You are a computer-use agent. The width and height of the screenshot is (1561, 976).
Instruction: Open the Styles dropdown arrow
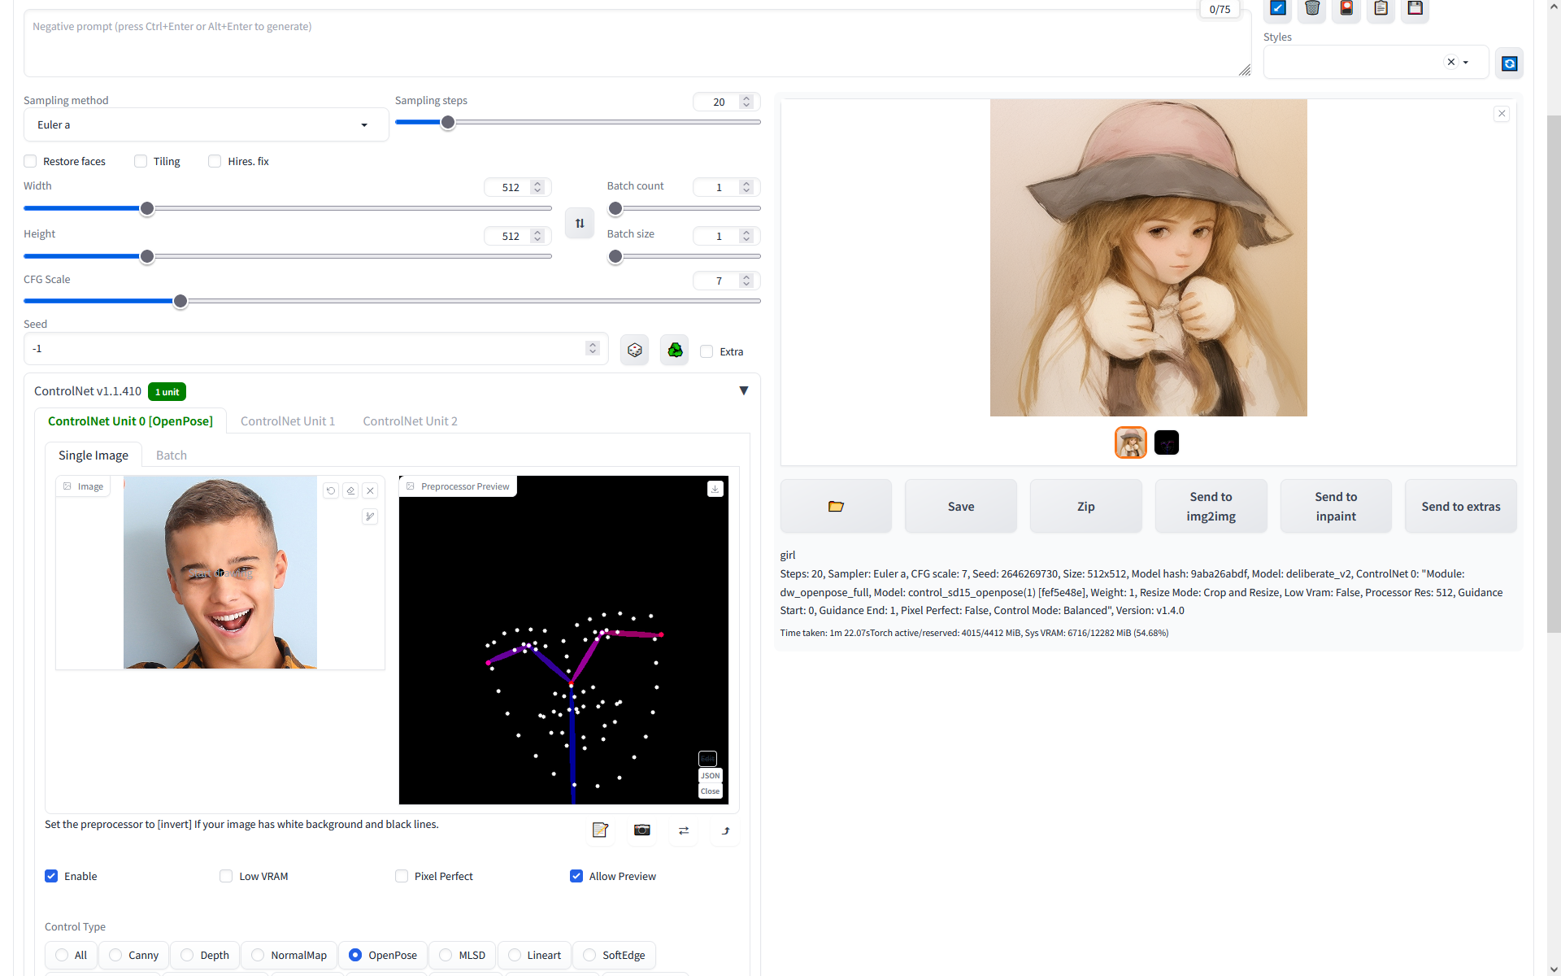pos(1466,62)
